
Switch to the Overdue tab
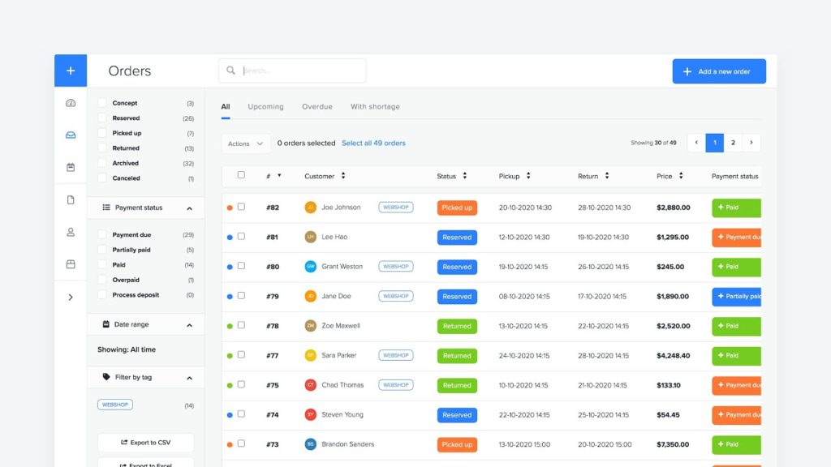pyautogui.click(x=317, y=107)
